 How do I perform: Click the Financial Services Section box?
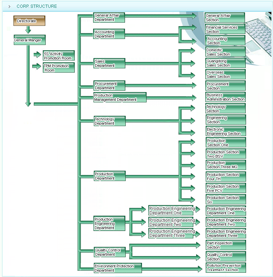[x=225, y=29]
